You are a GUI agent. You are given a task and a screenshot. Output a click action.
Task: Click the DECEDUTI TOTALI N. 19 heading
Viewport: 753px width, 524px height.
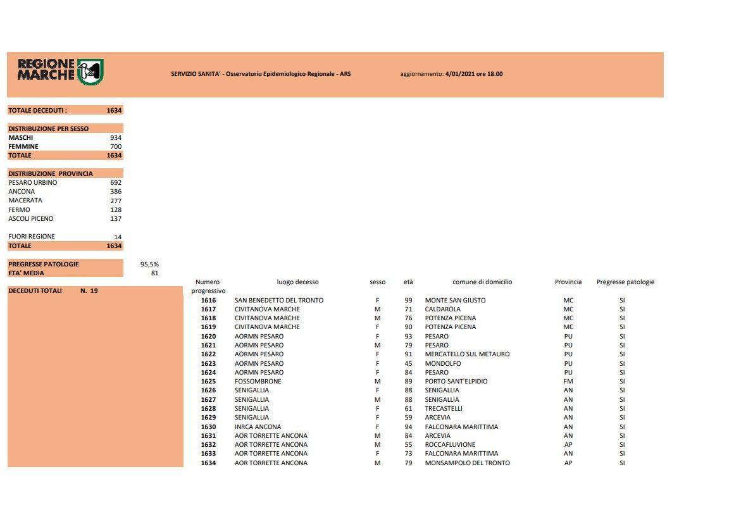(53, 291)
